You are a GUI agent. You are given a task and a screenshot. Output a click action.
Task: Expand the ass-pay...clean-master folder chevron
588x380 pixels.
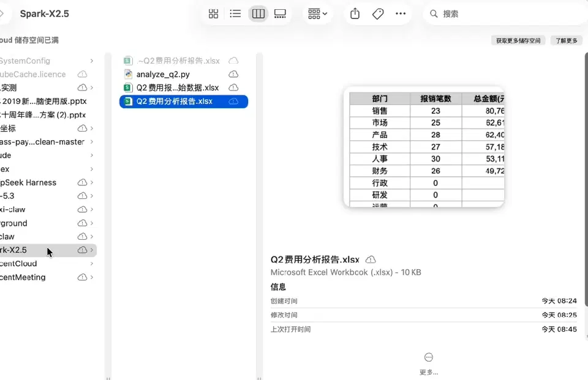(x=92, y=141)
